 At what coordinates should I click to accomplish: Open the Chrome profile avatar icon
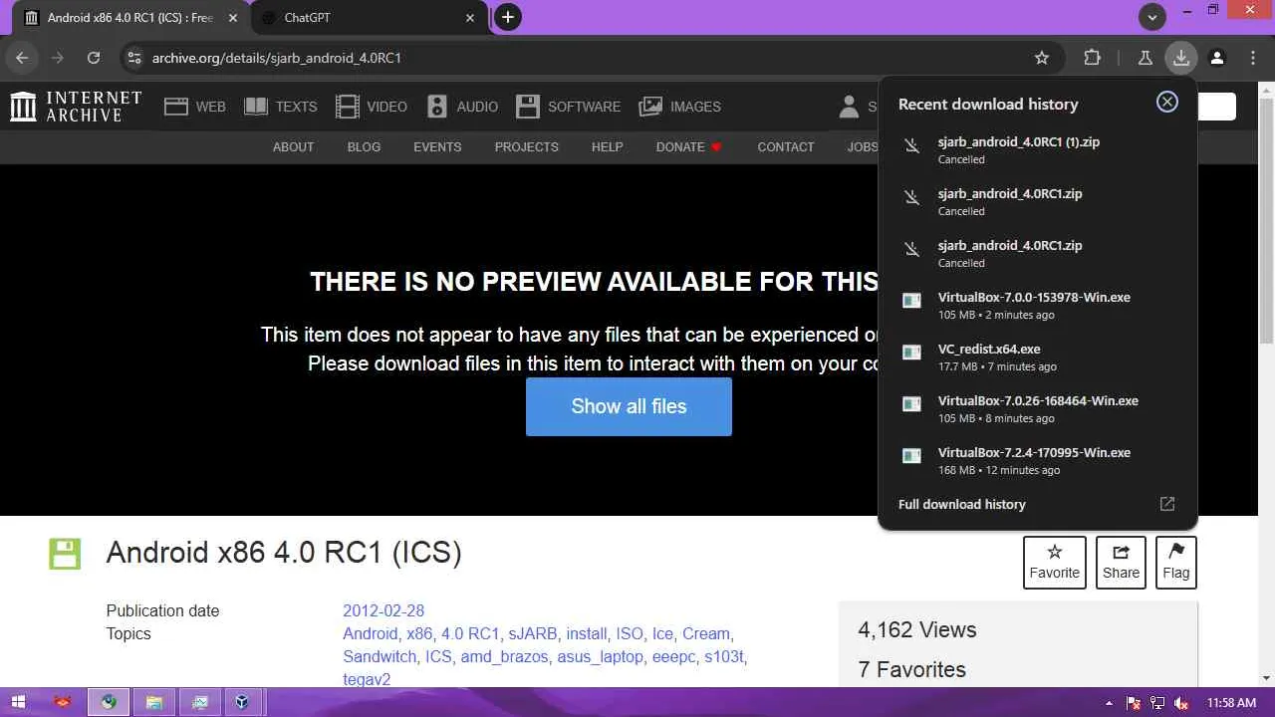click(x=1216, y=58)
